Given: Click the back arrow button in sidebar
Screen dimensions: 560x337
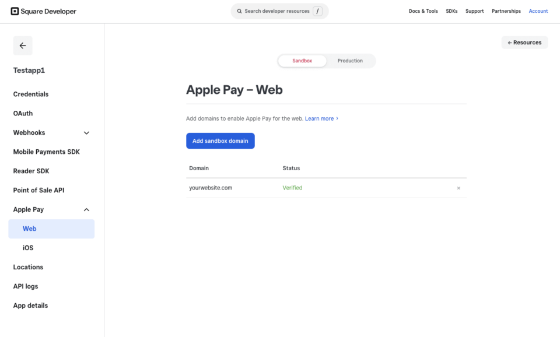Looking at the screenshot, I should pos(23,45).
